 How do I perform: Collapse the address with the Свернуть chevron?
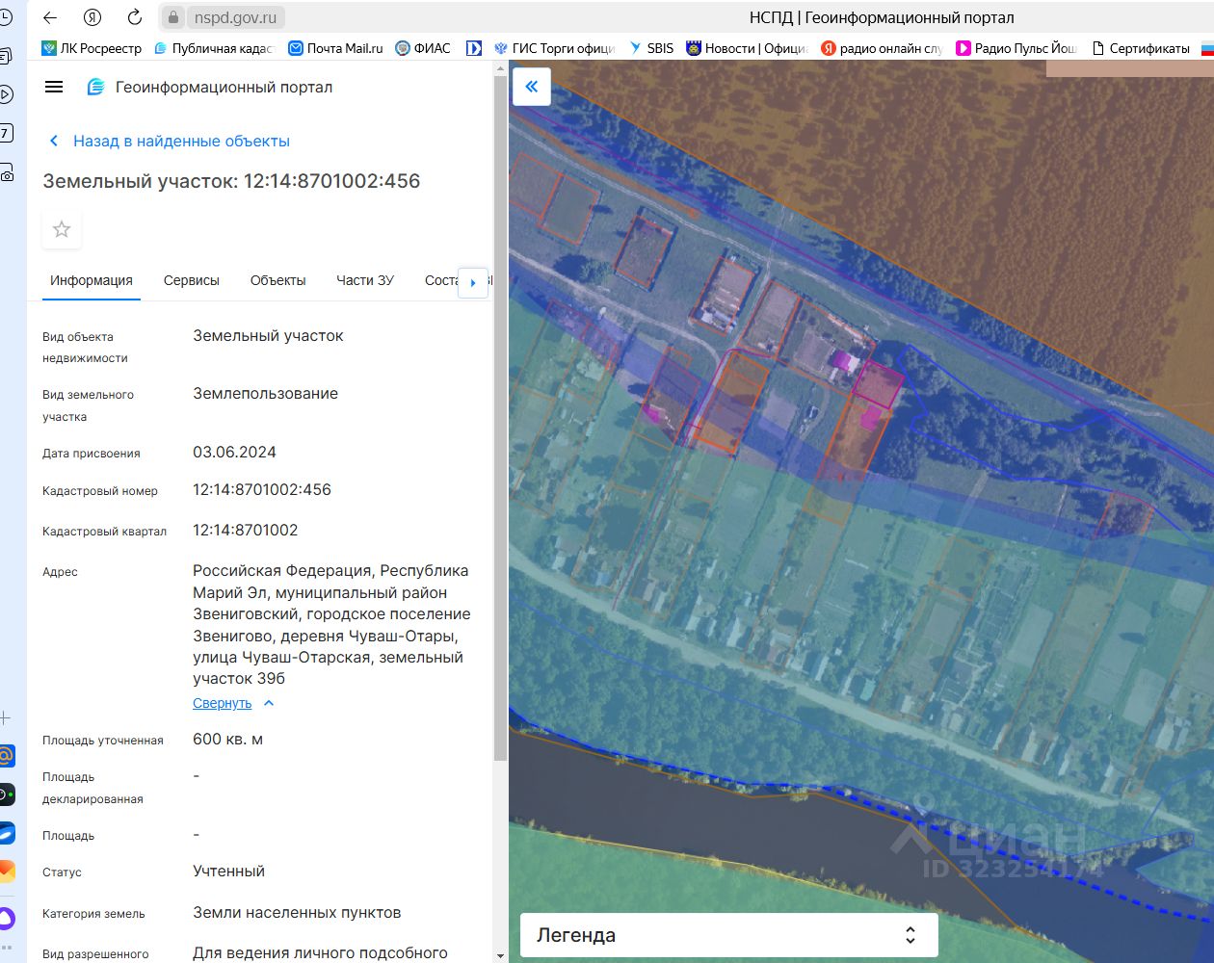[x=269, y=703]
